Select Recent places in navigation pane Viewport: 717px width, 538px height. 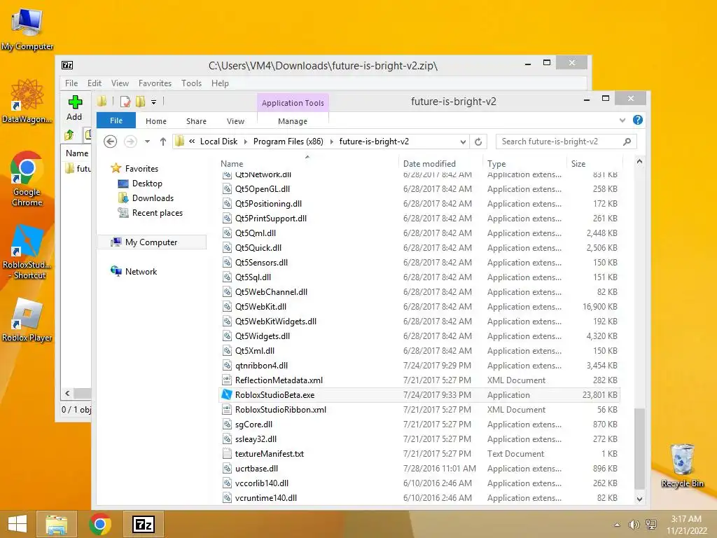[158, 213]
